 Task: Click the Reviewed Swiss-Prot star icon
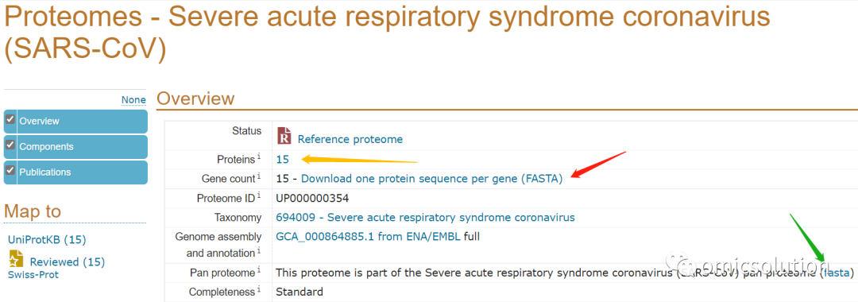(x=17, y=259)
